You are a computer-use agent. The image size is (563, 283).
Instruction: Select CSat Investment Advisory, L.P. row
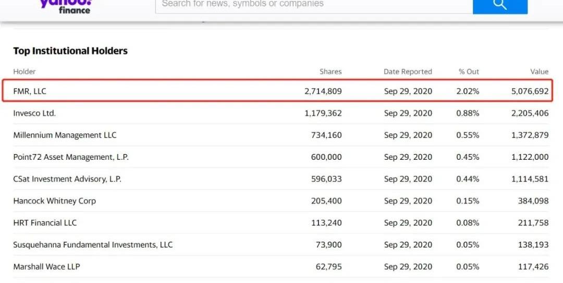pyautogui.click(x=67, y=179)
